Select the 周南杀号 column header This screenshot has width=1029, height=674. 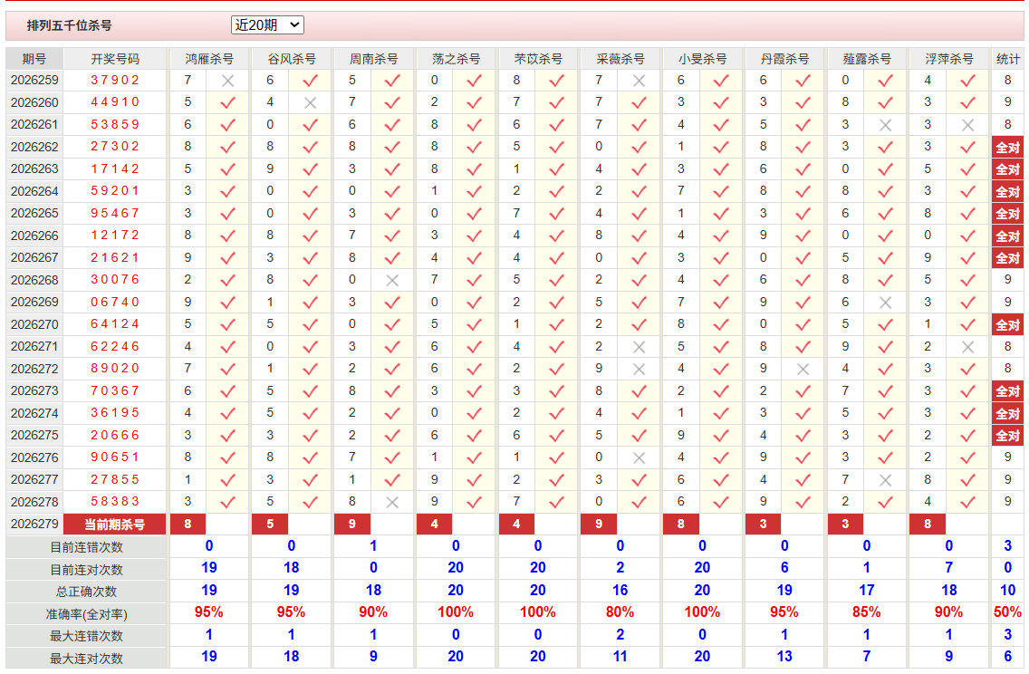click(x=373, y=59)
